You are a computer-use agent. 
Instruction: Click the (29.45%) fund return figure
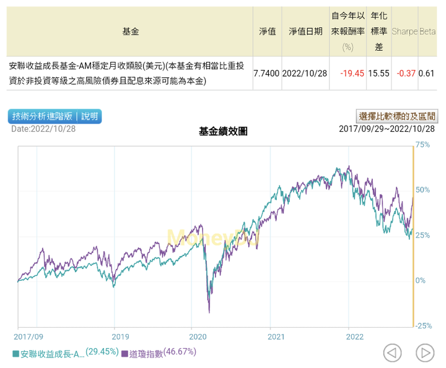102,351
